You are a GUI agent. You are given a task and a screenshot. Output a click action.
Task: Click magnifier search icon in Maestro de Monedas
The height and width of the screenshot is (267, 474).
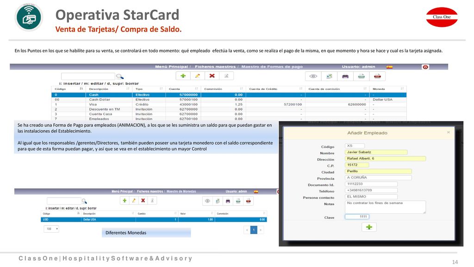[x=84, y=201]
